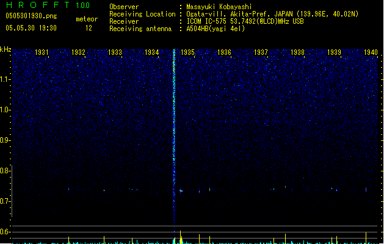Click the 0.7 kHz frequency axis label

[x=5, y=201]
